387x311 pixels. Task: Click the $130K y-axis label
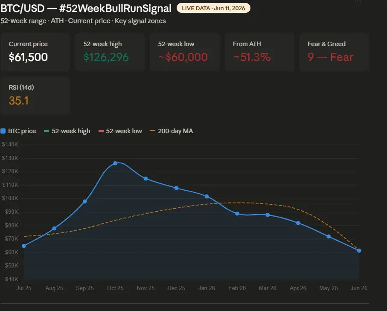coord(10,158)
